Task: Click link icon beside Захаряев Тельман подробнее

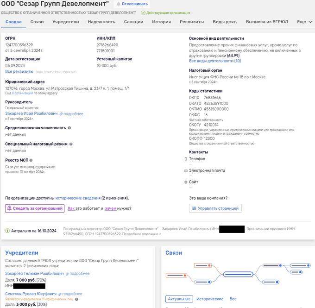Action: coord(67,274)
